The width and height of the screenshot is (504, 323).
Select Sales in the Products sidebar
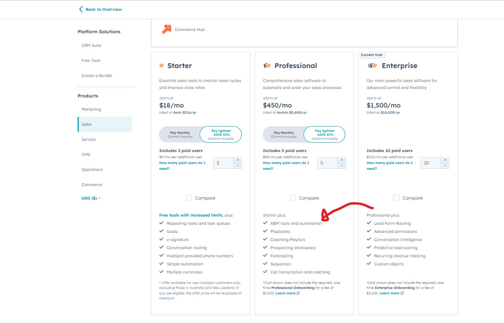click(x=86, y=124)
